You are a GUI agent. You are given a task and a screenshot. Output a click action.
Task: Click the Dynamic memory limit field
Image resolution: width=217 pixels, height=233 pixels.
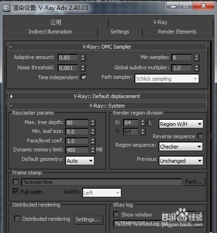pyautogui.click(x=77, y=150)
